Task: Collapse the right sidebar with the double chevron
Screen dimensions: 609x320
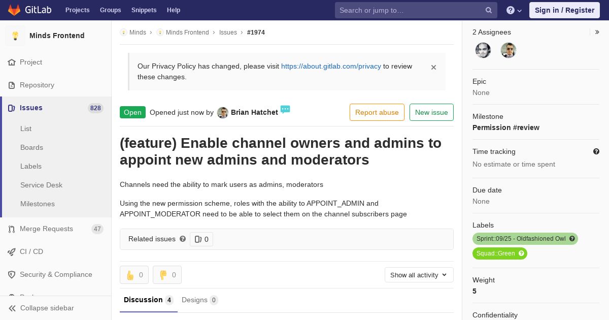Action: click(597, 32)
